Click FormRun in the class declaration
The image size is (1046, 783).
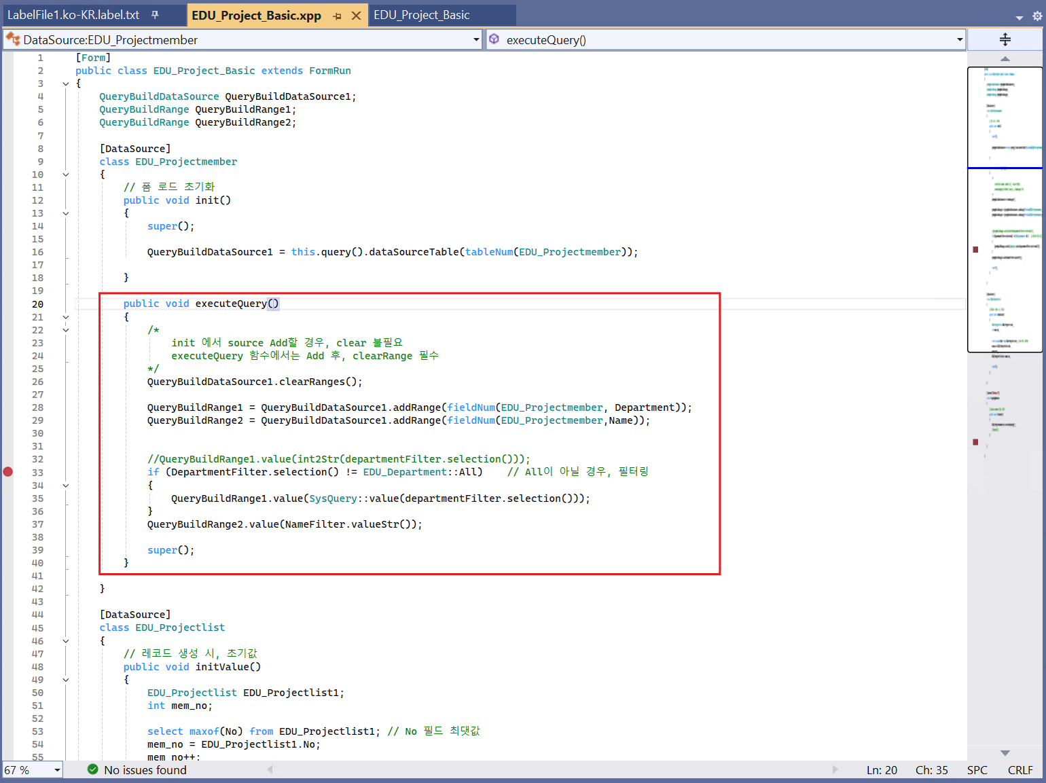[x=330, y=71]
